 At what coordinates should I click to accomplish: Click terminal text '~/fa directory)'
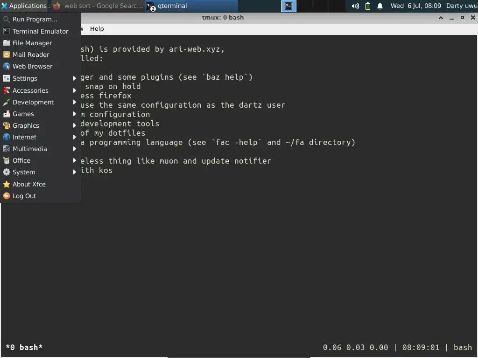pyautogui.click(x=320, y=142)
